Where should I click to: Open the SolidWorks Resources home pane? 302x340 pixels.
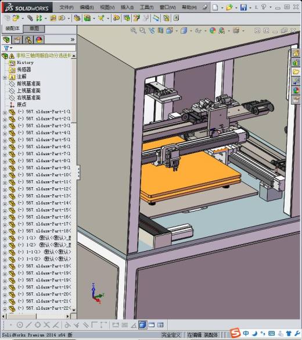(x=296, y=53)
